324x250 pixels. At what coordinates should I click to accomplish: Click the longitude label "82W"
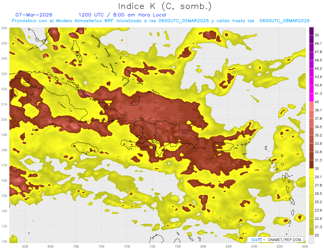[25, 246]
